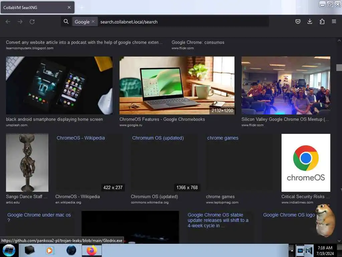Select the Firefox taskbar button
This screenshot has width=342, height=257.
(x=92, y=250)
